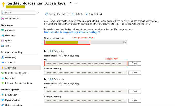
Task: Collapse the sidebar with double chevron
Action: pyautogui.click(x=38, y=13)
